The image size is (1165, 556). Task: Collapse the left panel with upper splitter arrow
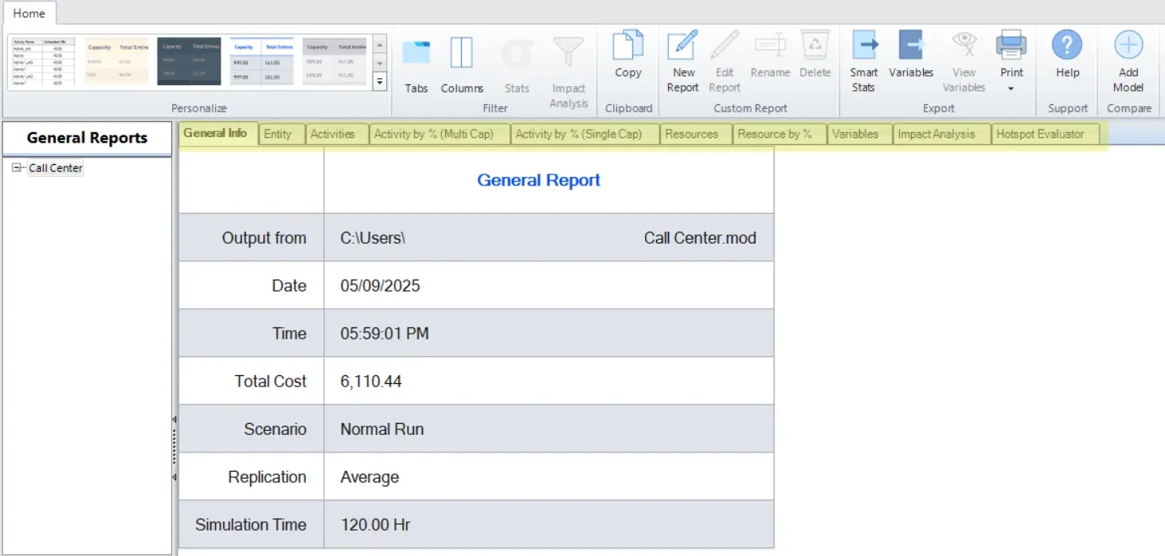click(174, 419)
